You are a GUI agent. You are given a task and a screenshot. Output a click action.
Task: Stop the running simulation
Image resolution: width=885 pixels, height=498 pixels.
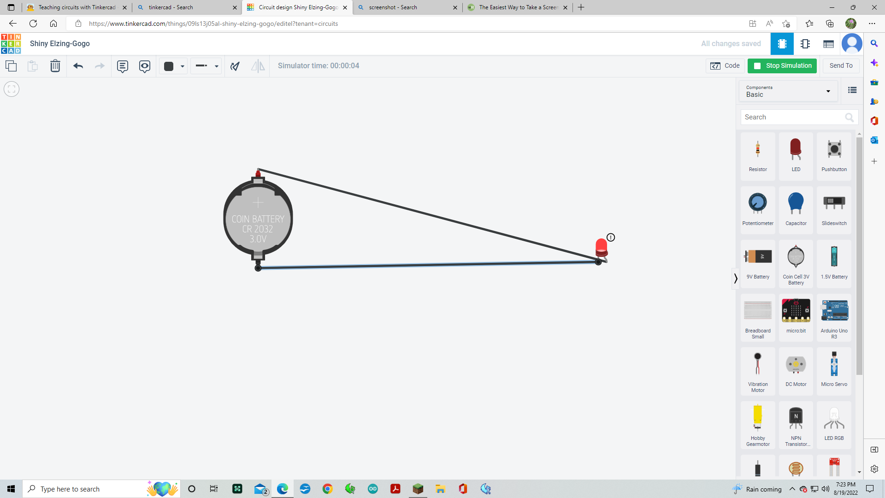coord(782,66)
